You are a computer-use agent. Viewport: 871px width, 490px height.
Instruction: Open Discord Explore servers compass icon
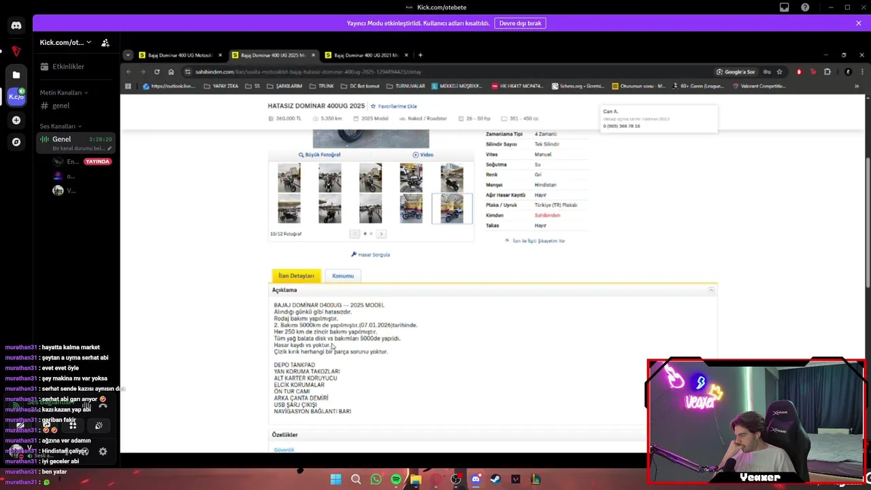tap(16, 142)
